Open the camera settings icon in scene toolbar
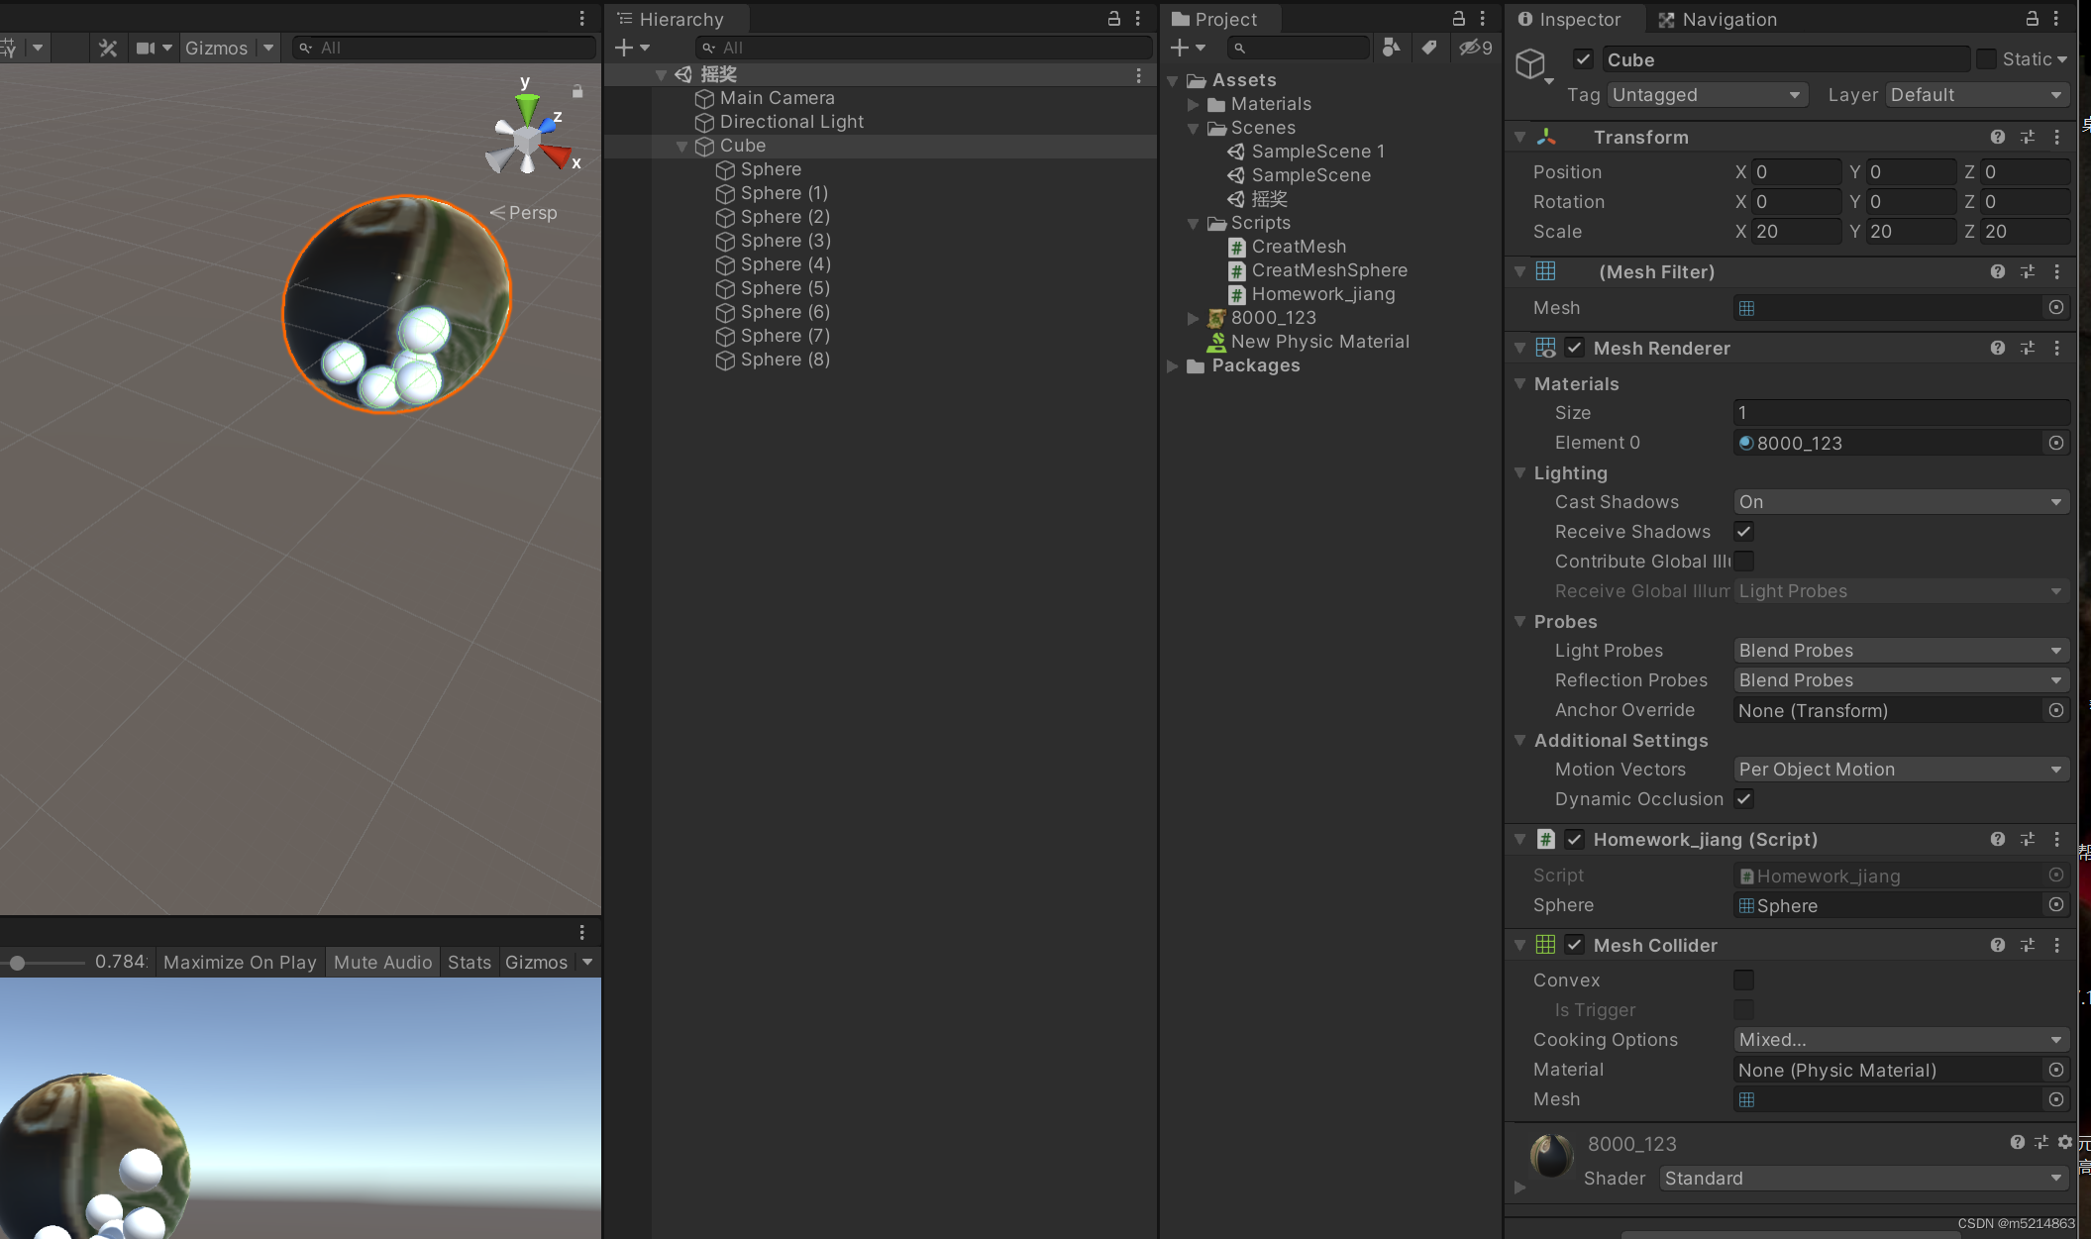 (x=147, y=48)
